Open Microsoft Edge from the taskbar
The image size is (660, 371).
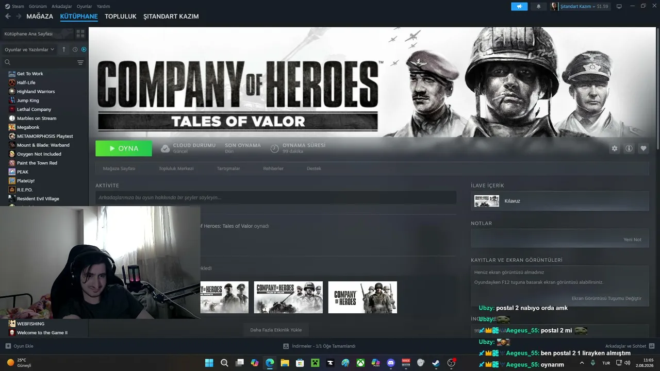click(270, 363)
